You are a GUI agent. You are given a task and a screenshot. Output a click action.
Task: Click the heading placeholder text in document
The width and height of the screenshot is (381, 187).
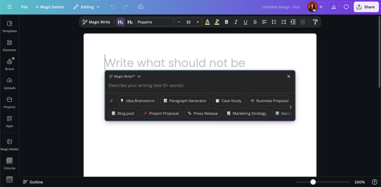175,63
